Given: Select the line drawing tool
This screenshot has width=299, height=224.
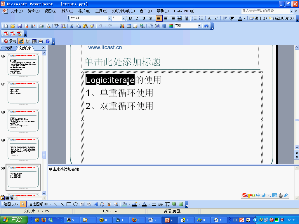Looking at the screenshot, I should (x=55, y=204).
